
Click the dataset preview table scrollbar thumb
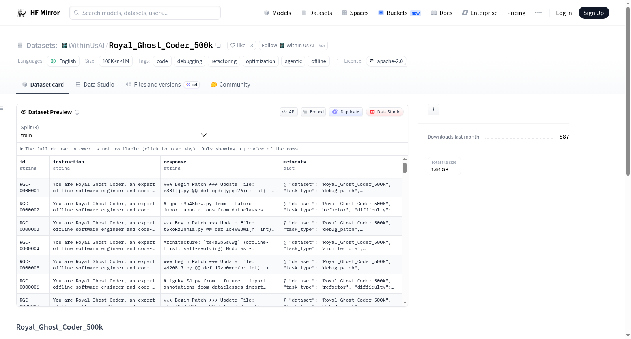pos(405,168)
